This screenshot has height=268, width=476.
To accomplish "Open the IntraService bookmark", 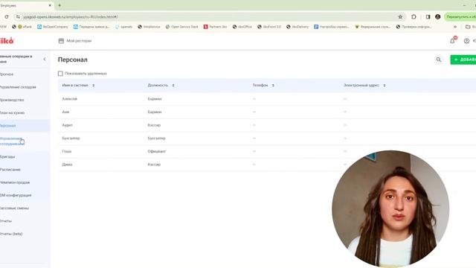I will click(149, 27).
